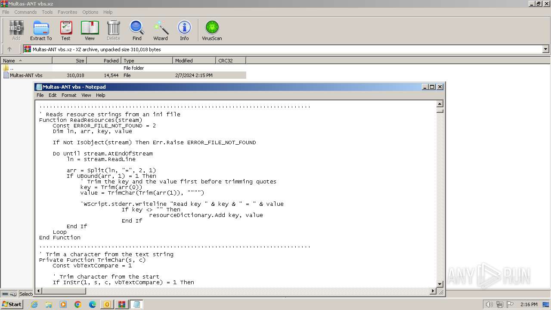Click the taskbar clock 2:16 PM
551x310 pixels.
click(x=529, y=304)
